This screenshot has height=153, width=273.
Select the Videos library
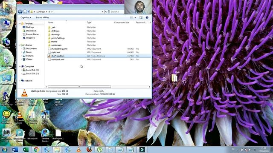click(29, 59)
